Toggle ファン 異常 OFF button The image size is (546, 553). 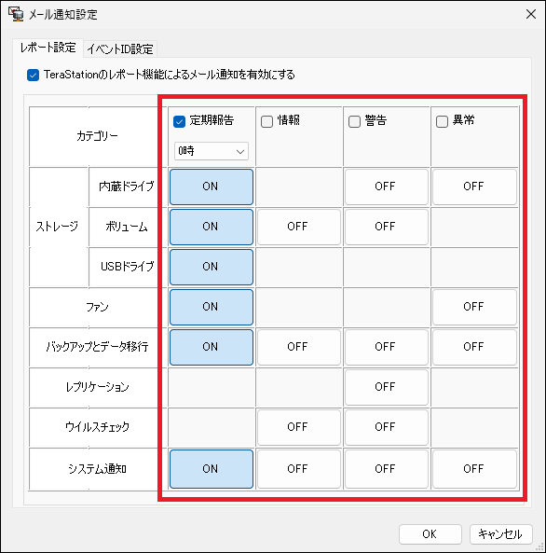(x=474, y=307)
